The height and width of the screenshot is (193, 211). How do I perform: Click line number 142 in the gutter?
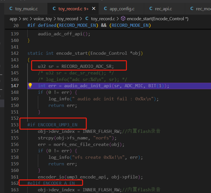[x=15, y=53]
